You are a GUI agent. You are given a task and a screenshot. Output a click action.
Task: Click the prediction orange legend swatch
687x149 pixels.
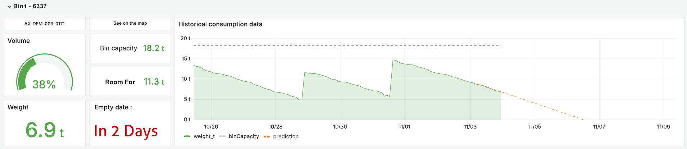[267, 136]
